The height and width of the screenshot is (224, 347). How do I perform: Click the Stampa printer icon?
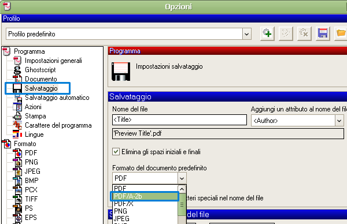tap(17, 116)
